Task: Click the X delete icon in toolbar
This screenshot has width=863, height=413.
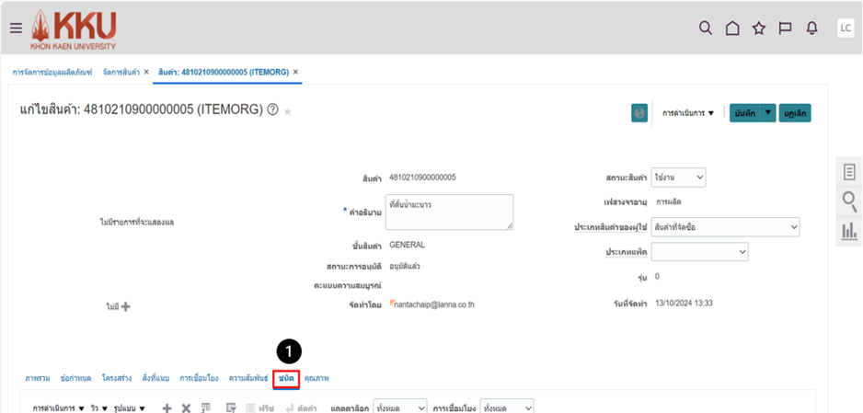Action: tap(185, 407)
